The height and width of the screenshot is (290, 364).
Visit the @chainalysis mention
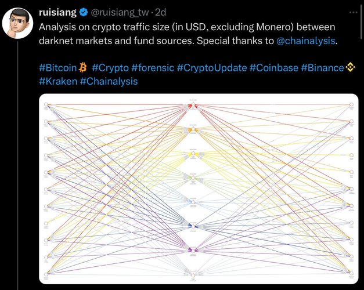tap(306, 41)
